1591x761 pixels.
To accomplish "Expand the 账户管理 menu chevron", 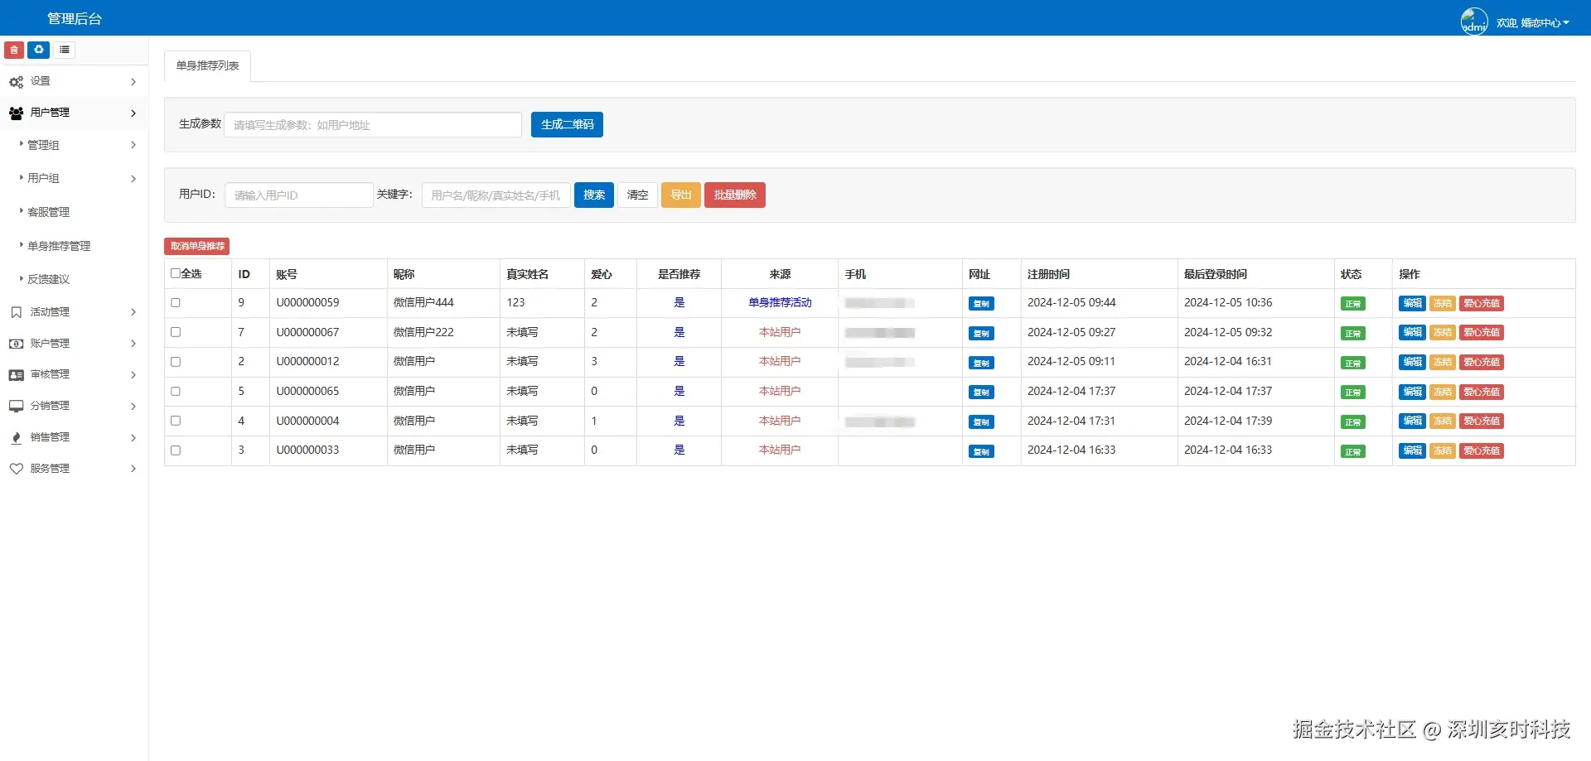I will 133,344.
